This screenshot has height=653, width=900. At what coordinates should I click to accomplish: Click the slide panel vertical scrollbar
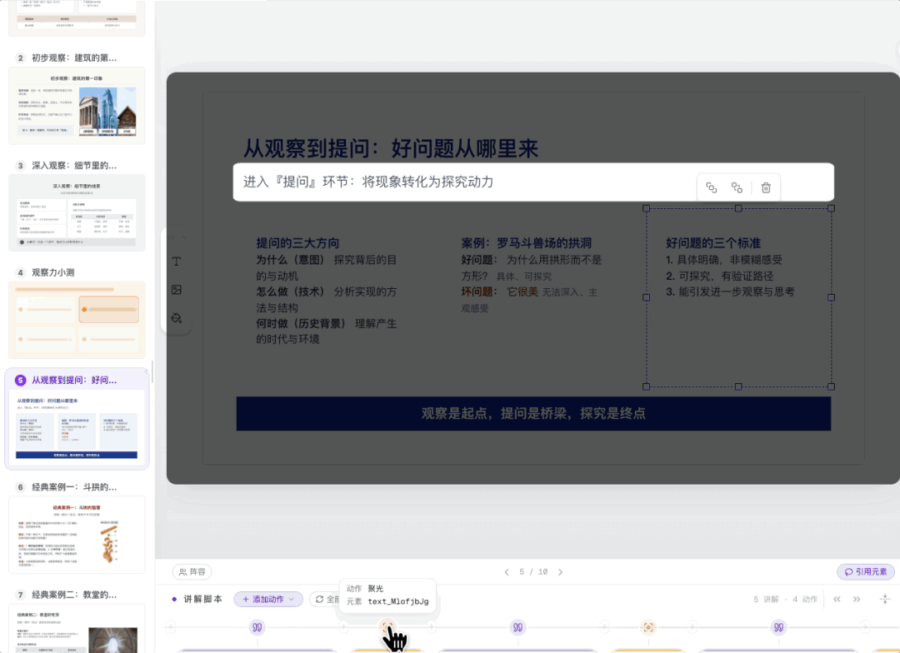152,373
